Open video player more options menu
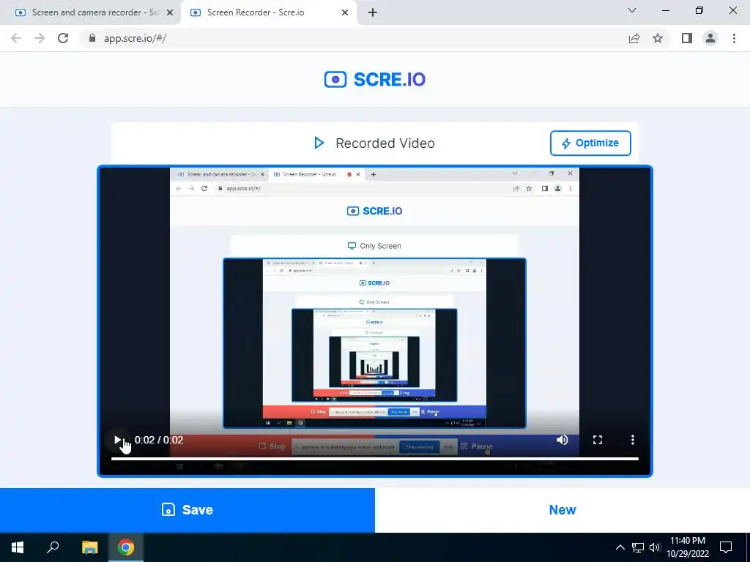This screenshot has width=750, height=562. pyautogui.click(x=632, y=440)
